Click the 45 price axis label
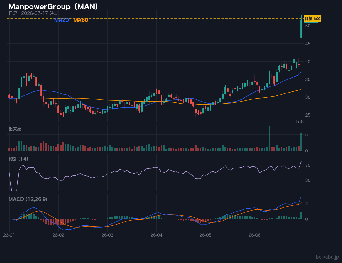 pos(308,44)
